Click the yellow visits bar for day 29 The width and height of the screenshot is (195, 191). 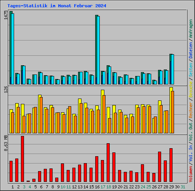click(x=171, y=110)
